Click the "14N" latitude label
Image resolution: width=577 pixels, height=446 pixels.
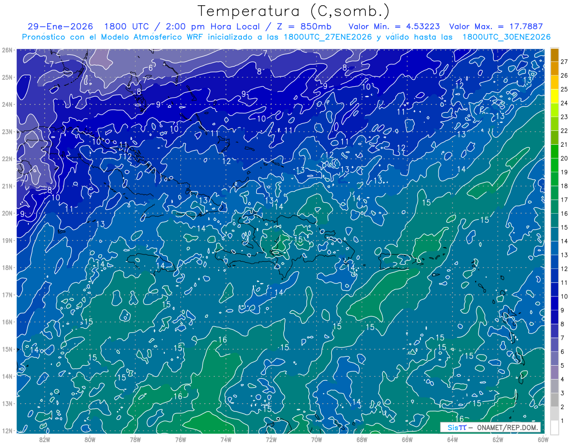click(7, 376)
